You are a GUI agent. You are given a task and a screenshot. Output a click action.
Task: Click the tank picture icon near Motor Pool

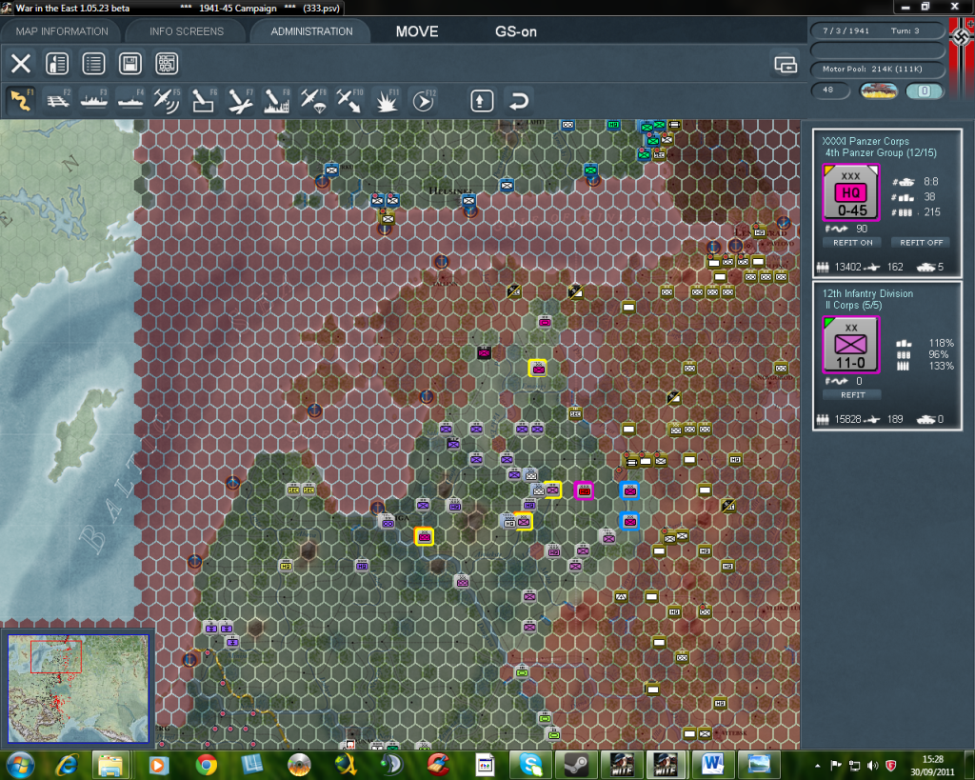pos(879,90)
